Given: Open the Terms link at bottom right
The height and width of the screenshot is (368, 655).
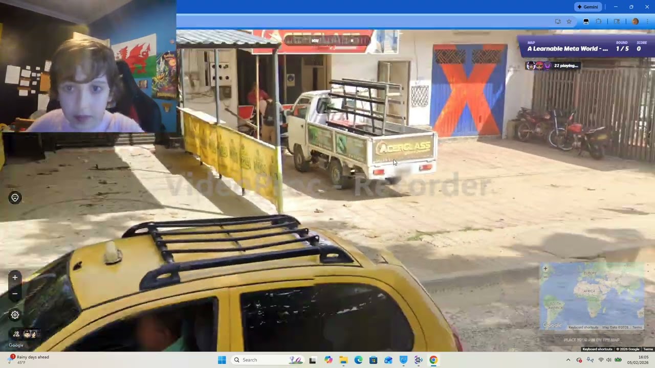Looking at the screenshot, I should pos(648,349).
